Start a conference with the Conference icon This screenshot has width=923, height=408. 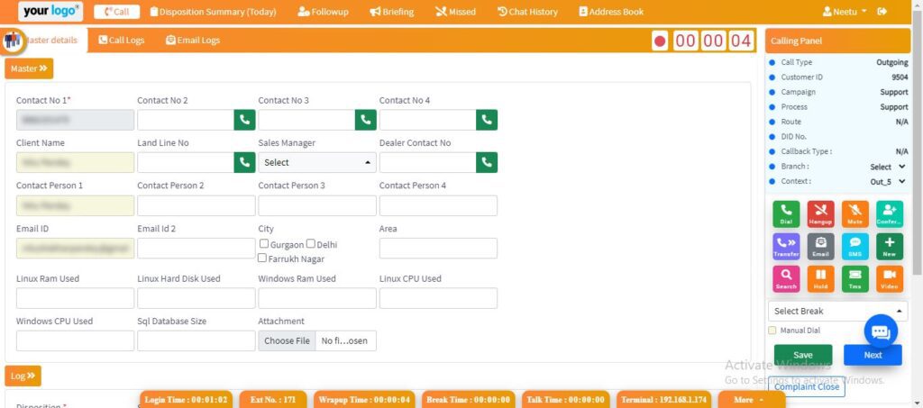pyautogui.click(x=890, y=214)
